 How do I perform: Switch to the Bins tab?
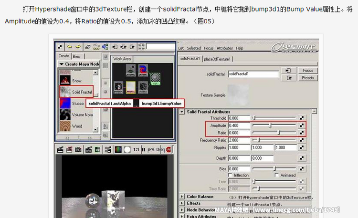76,56
